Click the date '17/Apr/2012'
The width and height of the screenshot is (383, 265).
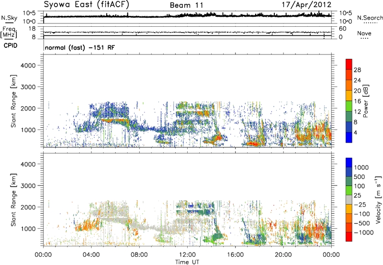tap(306, 5)
